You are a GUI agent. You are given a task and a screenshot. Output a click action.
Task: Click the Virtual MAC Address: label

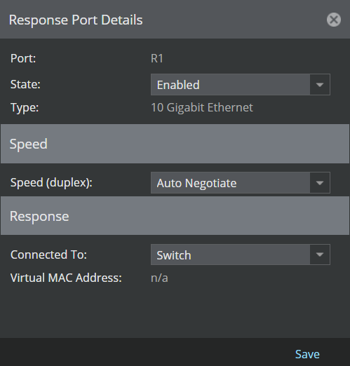point(66,278)
